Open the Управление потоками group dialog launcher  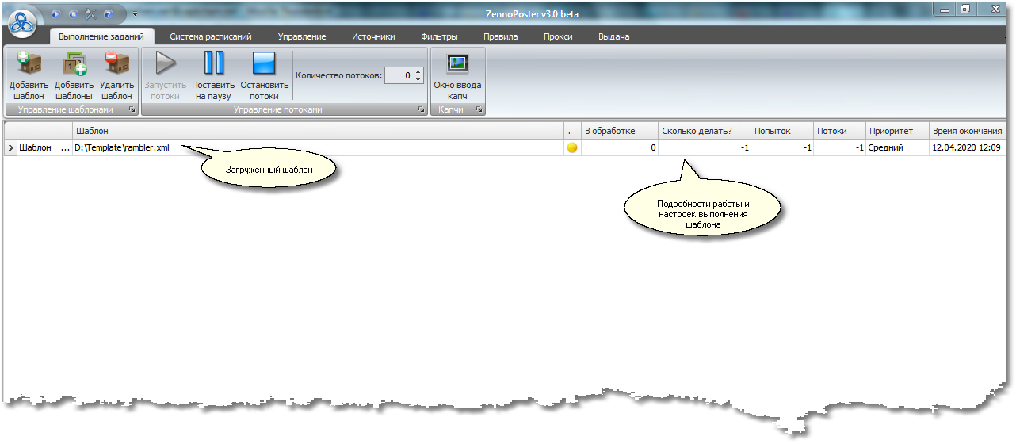(422, 110)
